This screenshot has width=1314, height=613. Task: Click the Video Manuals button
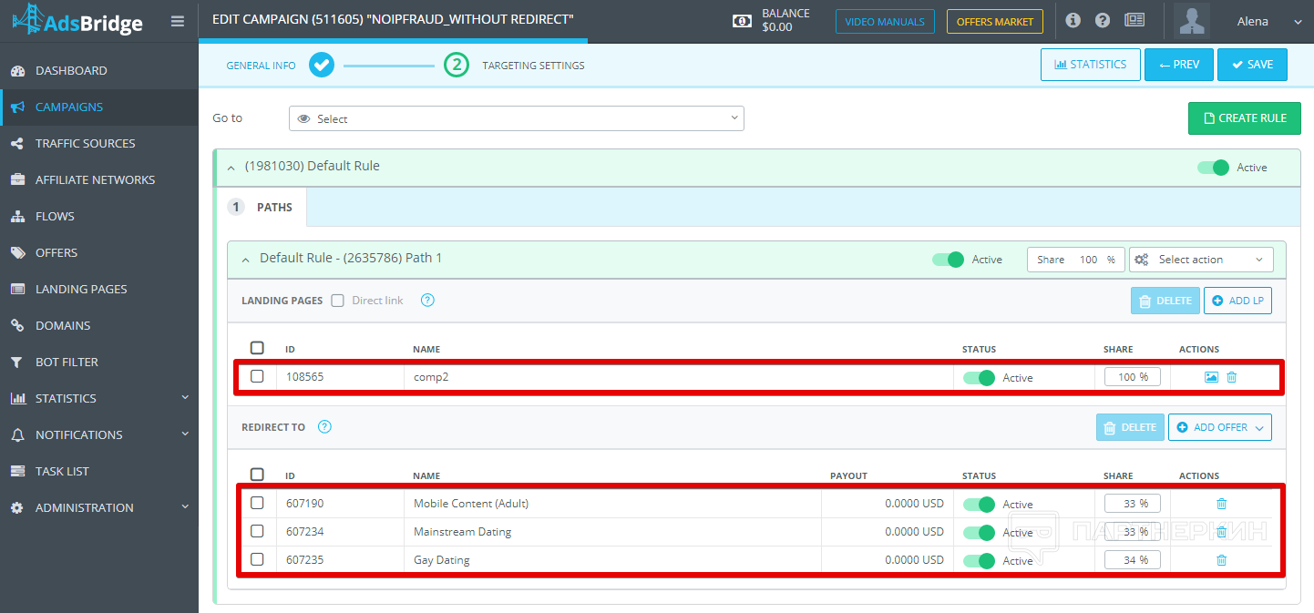point(885,22)
